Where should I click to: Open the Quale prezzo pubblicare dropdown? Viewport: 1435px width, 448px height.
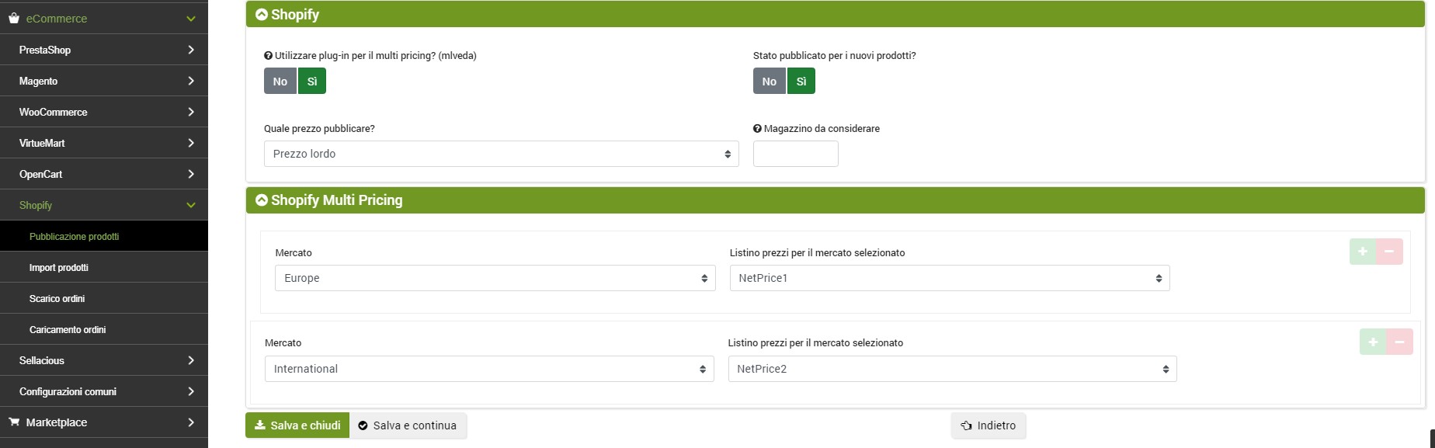(x=501, y=154)
